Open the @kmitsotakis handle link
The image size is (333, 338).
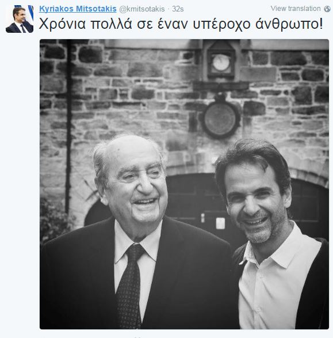(142, 9)
